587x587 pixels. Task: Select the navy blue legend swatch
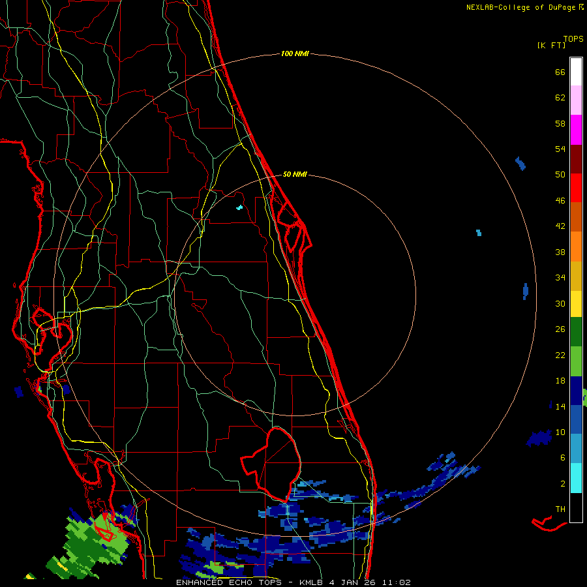click(x=576, y=391)
